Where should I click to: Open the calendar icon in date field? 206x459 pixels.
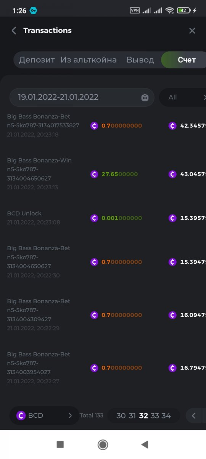145,97
